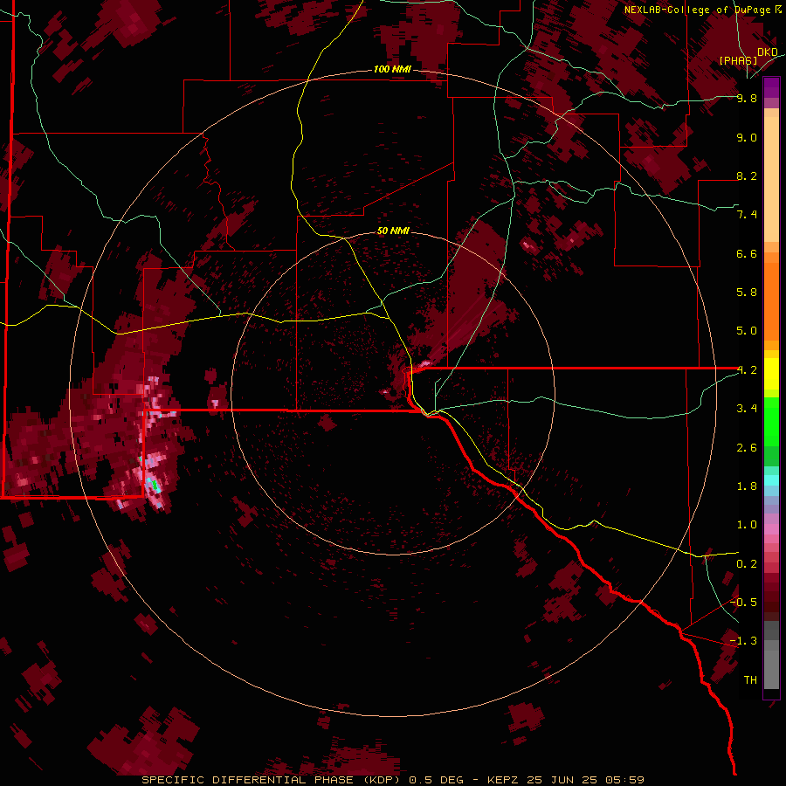Click the green KDP core in the southwest storm
Image resolution: width=786 pixels, height=786 pixels.
click(x=155, y=485)
